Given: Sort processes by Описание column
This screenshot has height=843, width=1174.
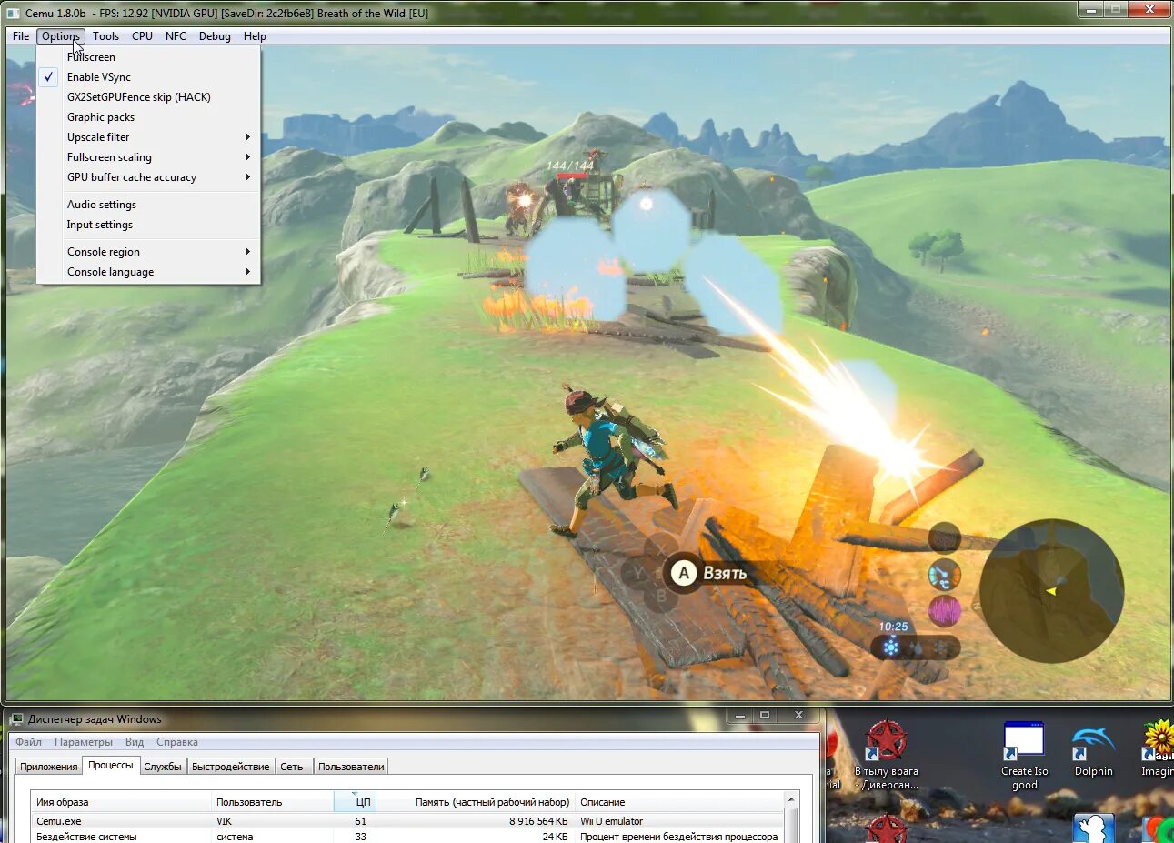Looking at the screenshot, I should 678,802.
